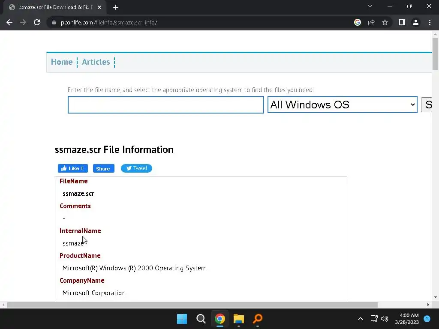The image size is (439, 329).
Task: Open the network status tray icon
Action: (374, 319)
